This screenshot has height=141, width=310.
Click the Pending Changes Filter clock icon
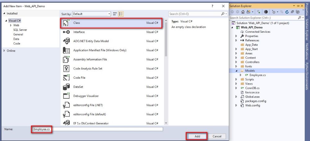[274, 12]
